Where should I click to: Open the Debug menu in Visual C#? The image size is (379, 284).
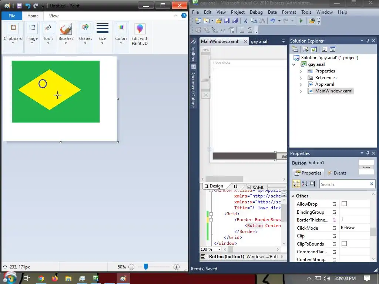256,12
